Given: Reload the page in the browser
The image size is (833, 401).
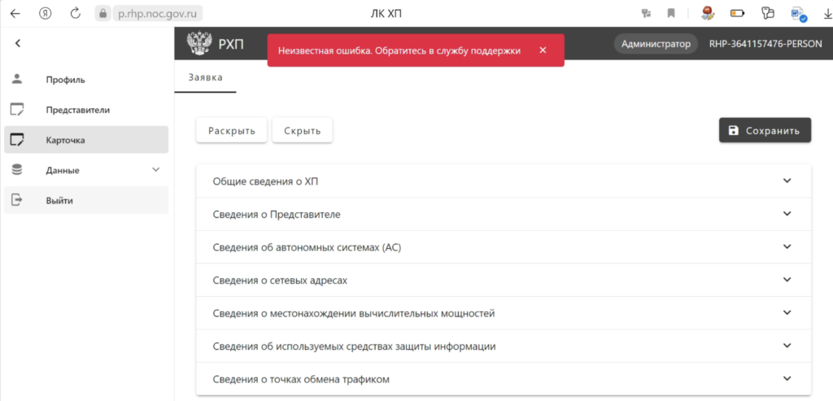Looking at the screenshot, I should pyautogui.click(x=76, y=13).
